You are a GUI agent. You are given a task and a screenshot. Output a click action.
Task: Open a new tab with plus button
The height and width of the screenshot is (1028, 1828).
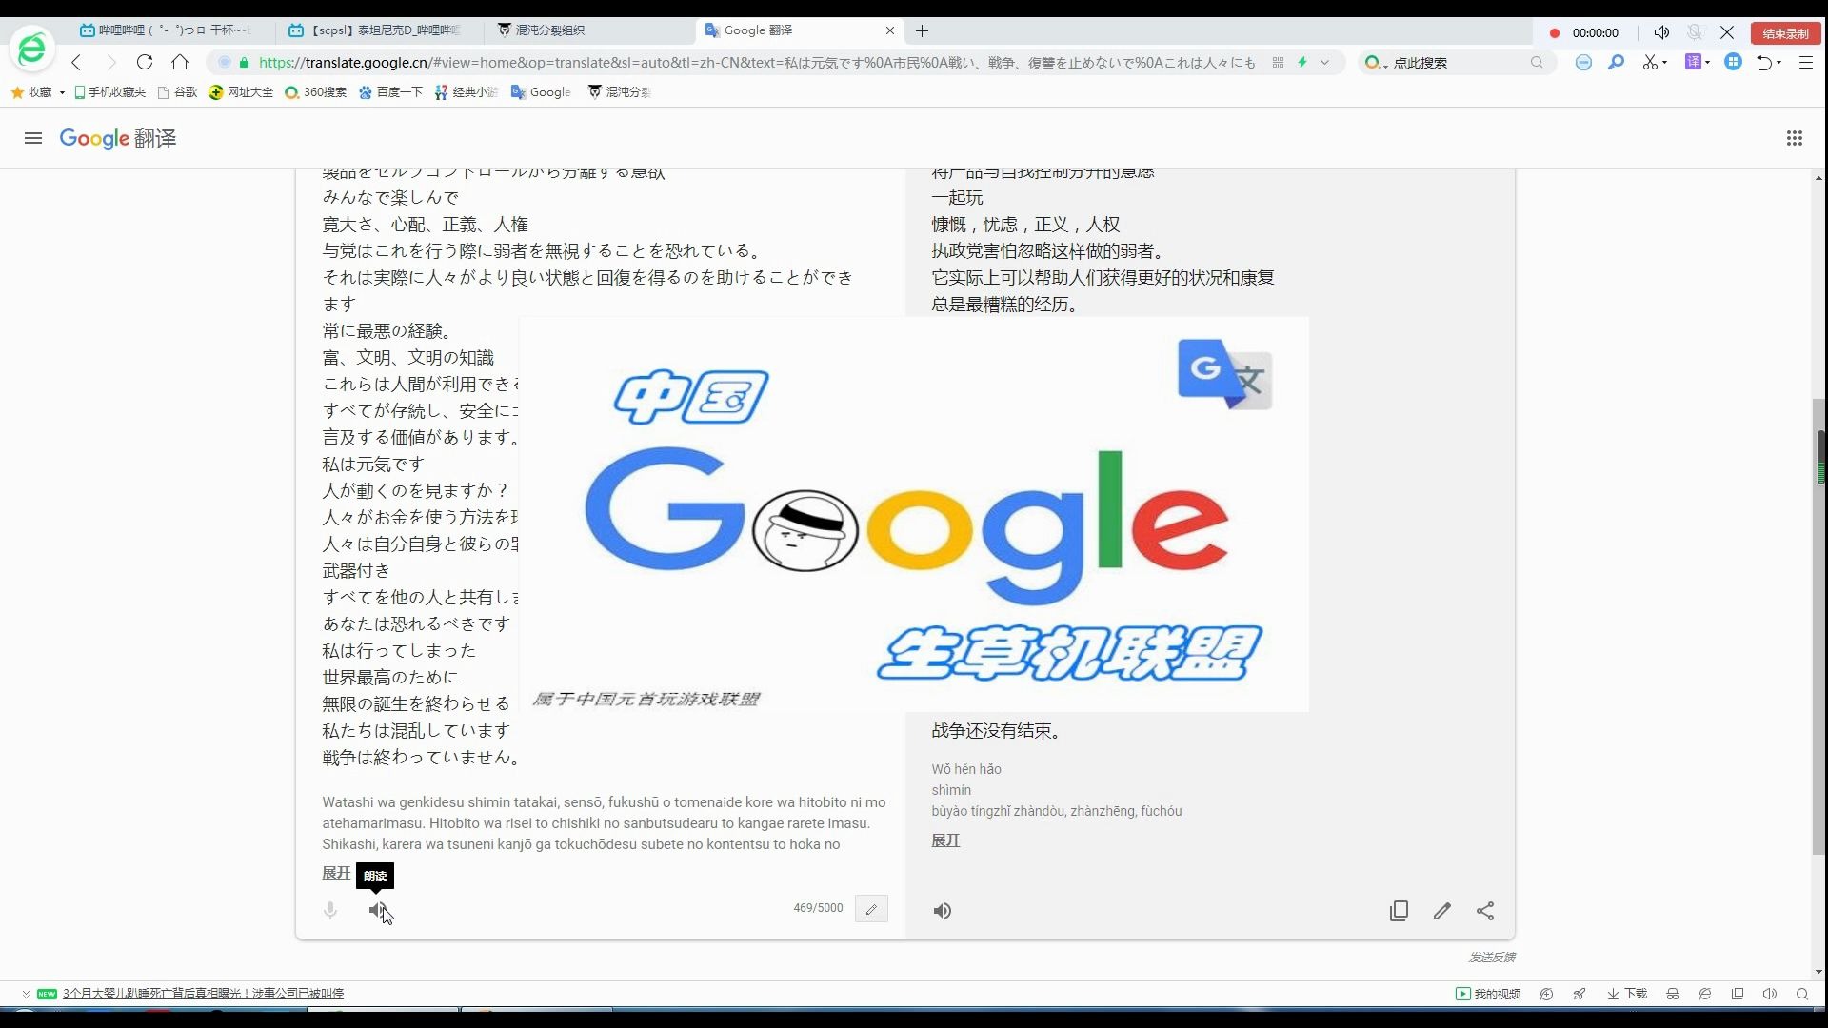pyautogui.click(x=922, y=31)
